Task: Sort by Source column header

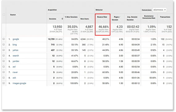Action: click(x=13, y=15)
